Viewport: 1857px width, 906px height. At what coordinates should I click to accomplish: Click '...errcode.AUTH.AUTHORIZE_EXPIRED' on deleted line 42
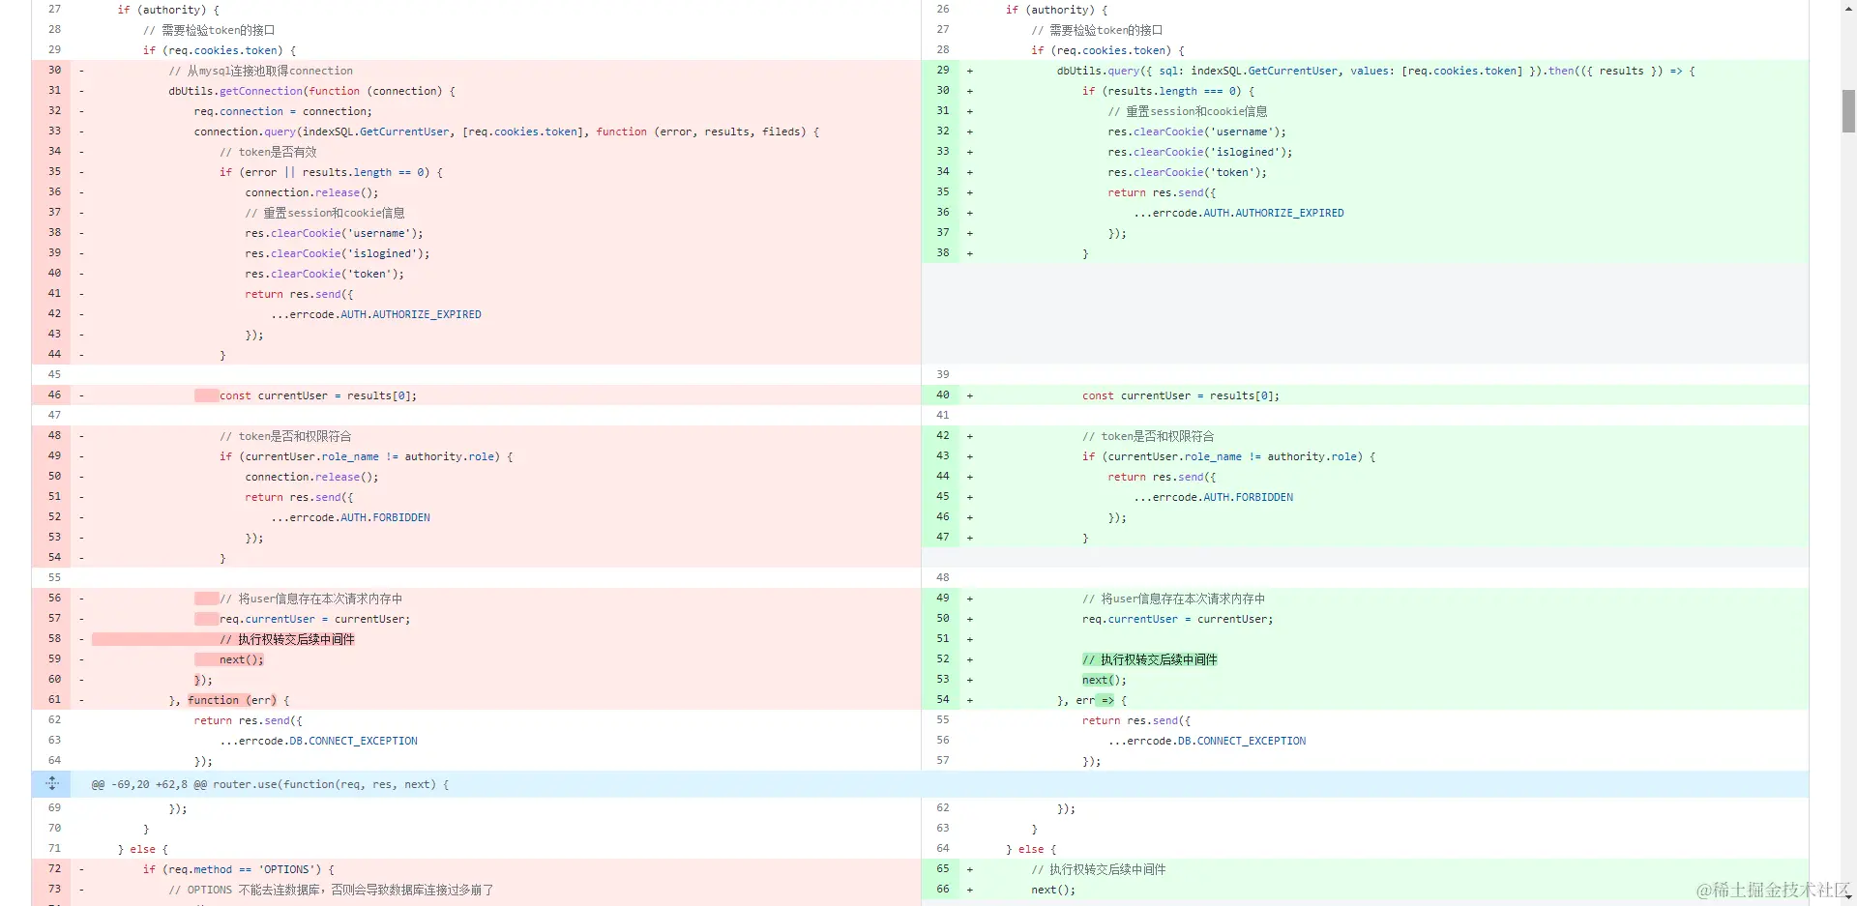point(376,314)
